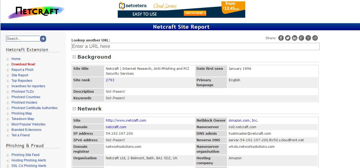
Task: Go to Phishiest Countries page
Action: coord(26,97)
